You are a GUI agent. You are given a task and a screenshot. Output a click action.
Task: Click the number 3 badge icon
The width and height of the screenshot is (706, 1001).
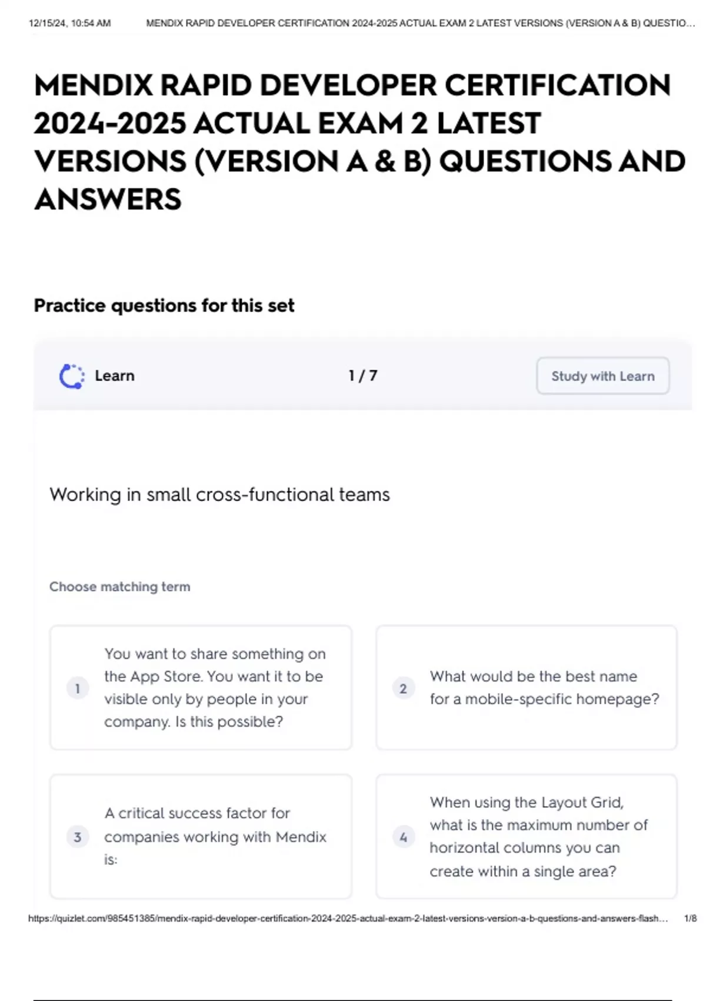click(78, 837)
